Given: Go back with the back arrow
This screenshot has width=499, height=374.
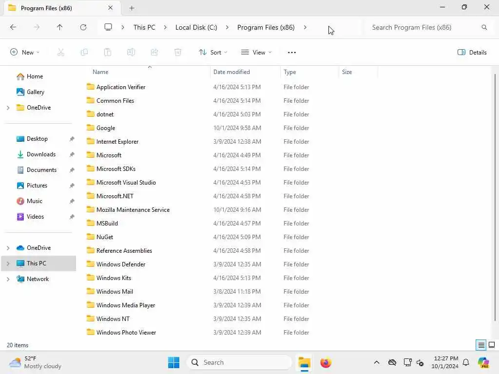Looking at the screenshot, I should pos(13,27).
